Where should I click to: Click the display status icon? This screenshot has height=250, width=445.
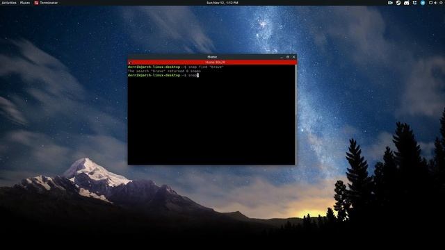[430, 3]
